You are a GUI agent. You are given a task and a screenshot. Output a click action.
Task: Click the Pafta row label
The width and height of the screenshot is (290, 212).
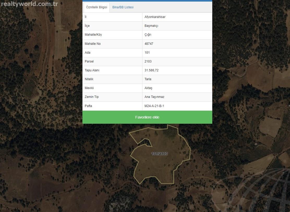point(88,106)
